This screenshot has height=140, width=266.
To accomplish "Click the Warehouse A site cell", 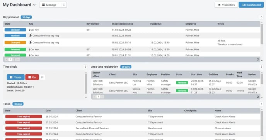I will [155, 128].
